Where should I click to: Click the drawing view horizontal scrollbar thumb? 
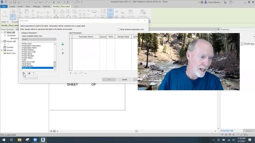pos(136,131)
